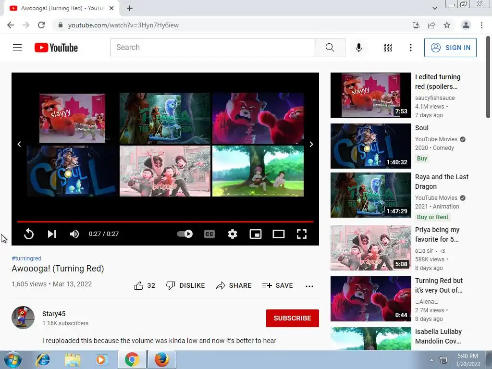Subscribe to Stary45 channel
Viewport: 492px width, 369px height.
tap(293, 318)
